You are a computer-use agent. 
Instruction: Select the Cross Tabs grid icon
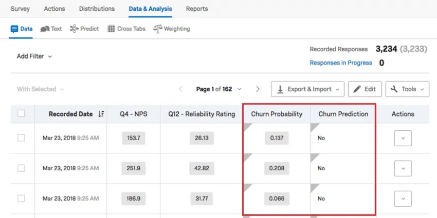pyautogui.click(x=111, y=29)
